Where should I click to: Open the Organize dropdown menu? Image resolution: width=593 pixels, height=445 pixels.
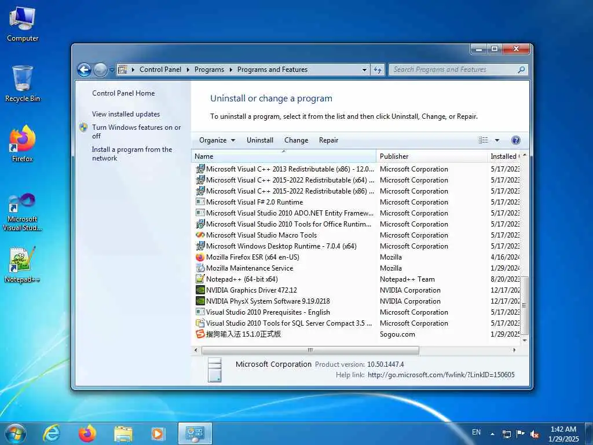217,140
